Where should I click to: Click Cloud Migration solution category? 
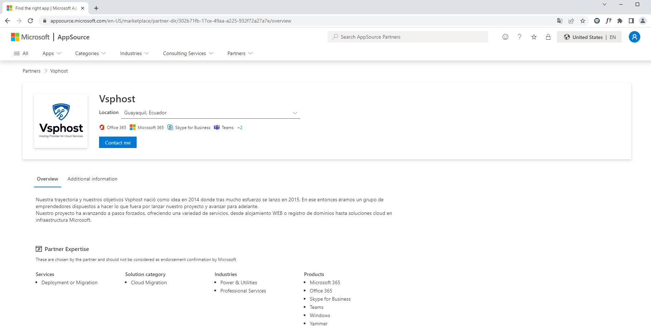point(149,282)
